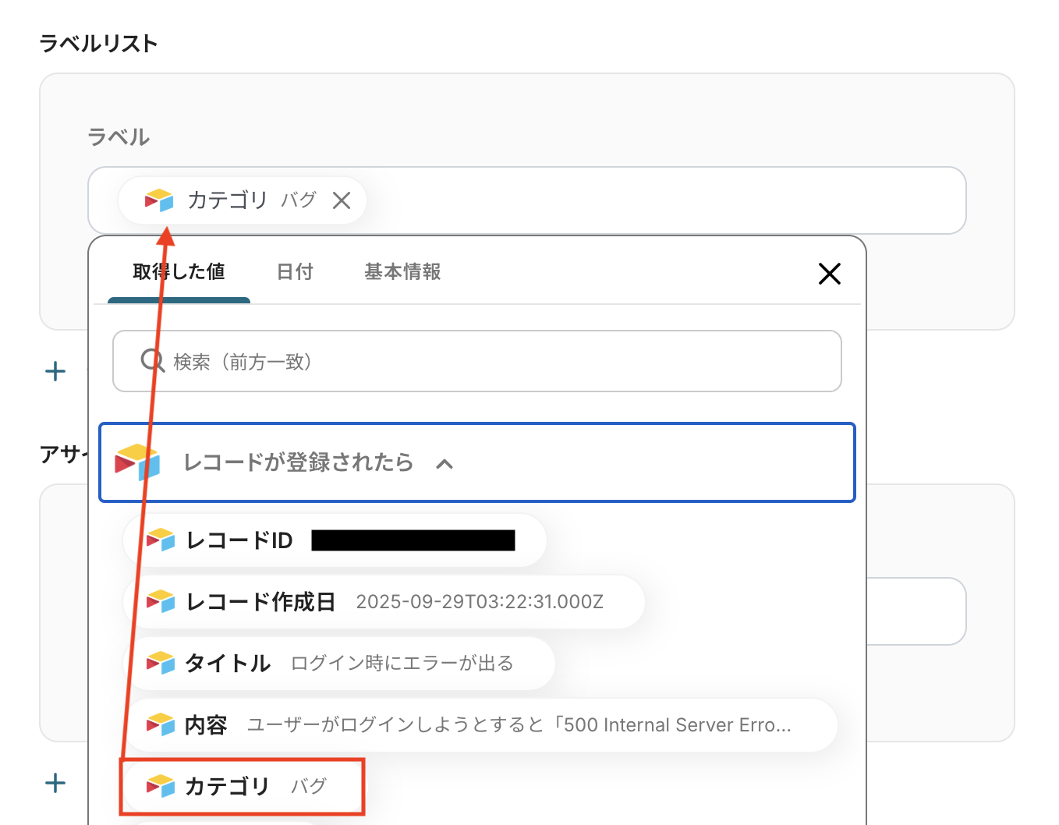Click the plus icon below アサイン section
This screenshot has height=825, width=1059.
(x=55, y=783)
